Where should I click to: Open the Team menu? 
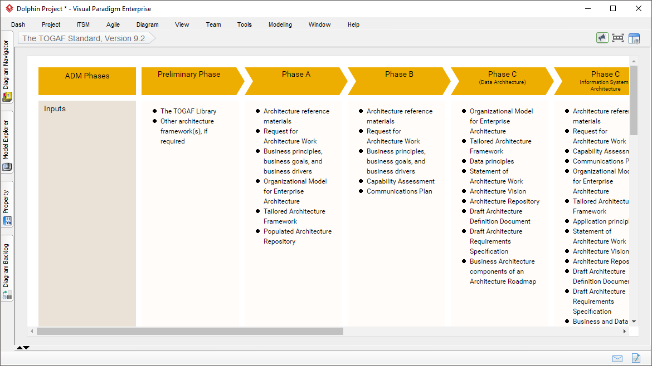(x=213, y=24)
